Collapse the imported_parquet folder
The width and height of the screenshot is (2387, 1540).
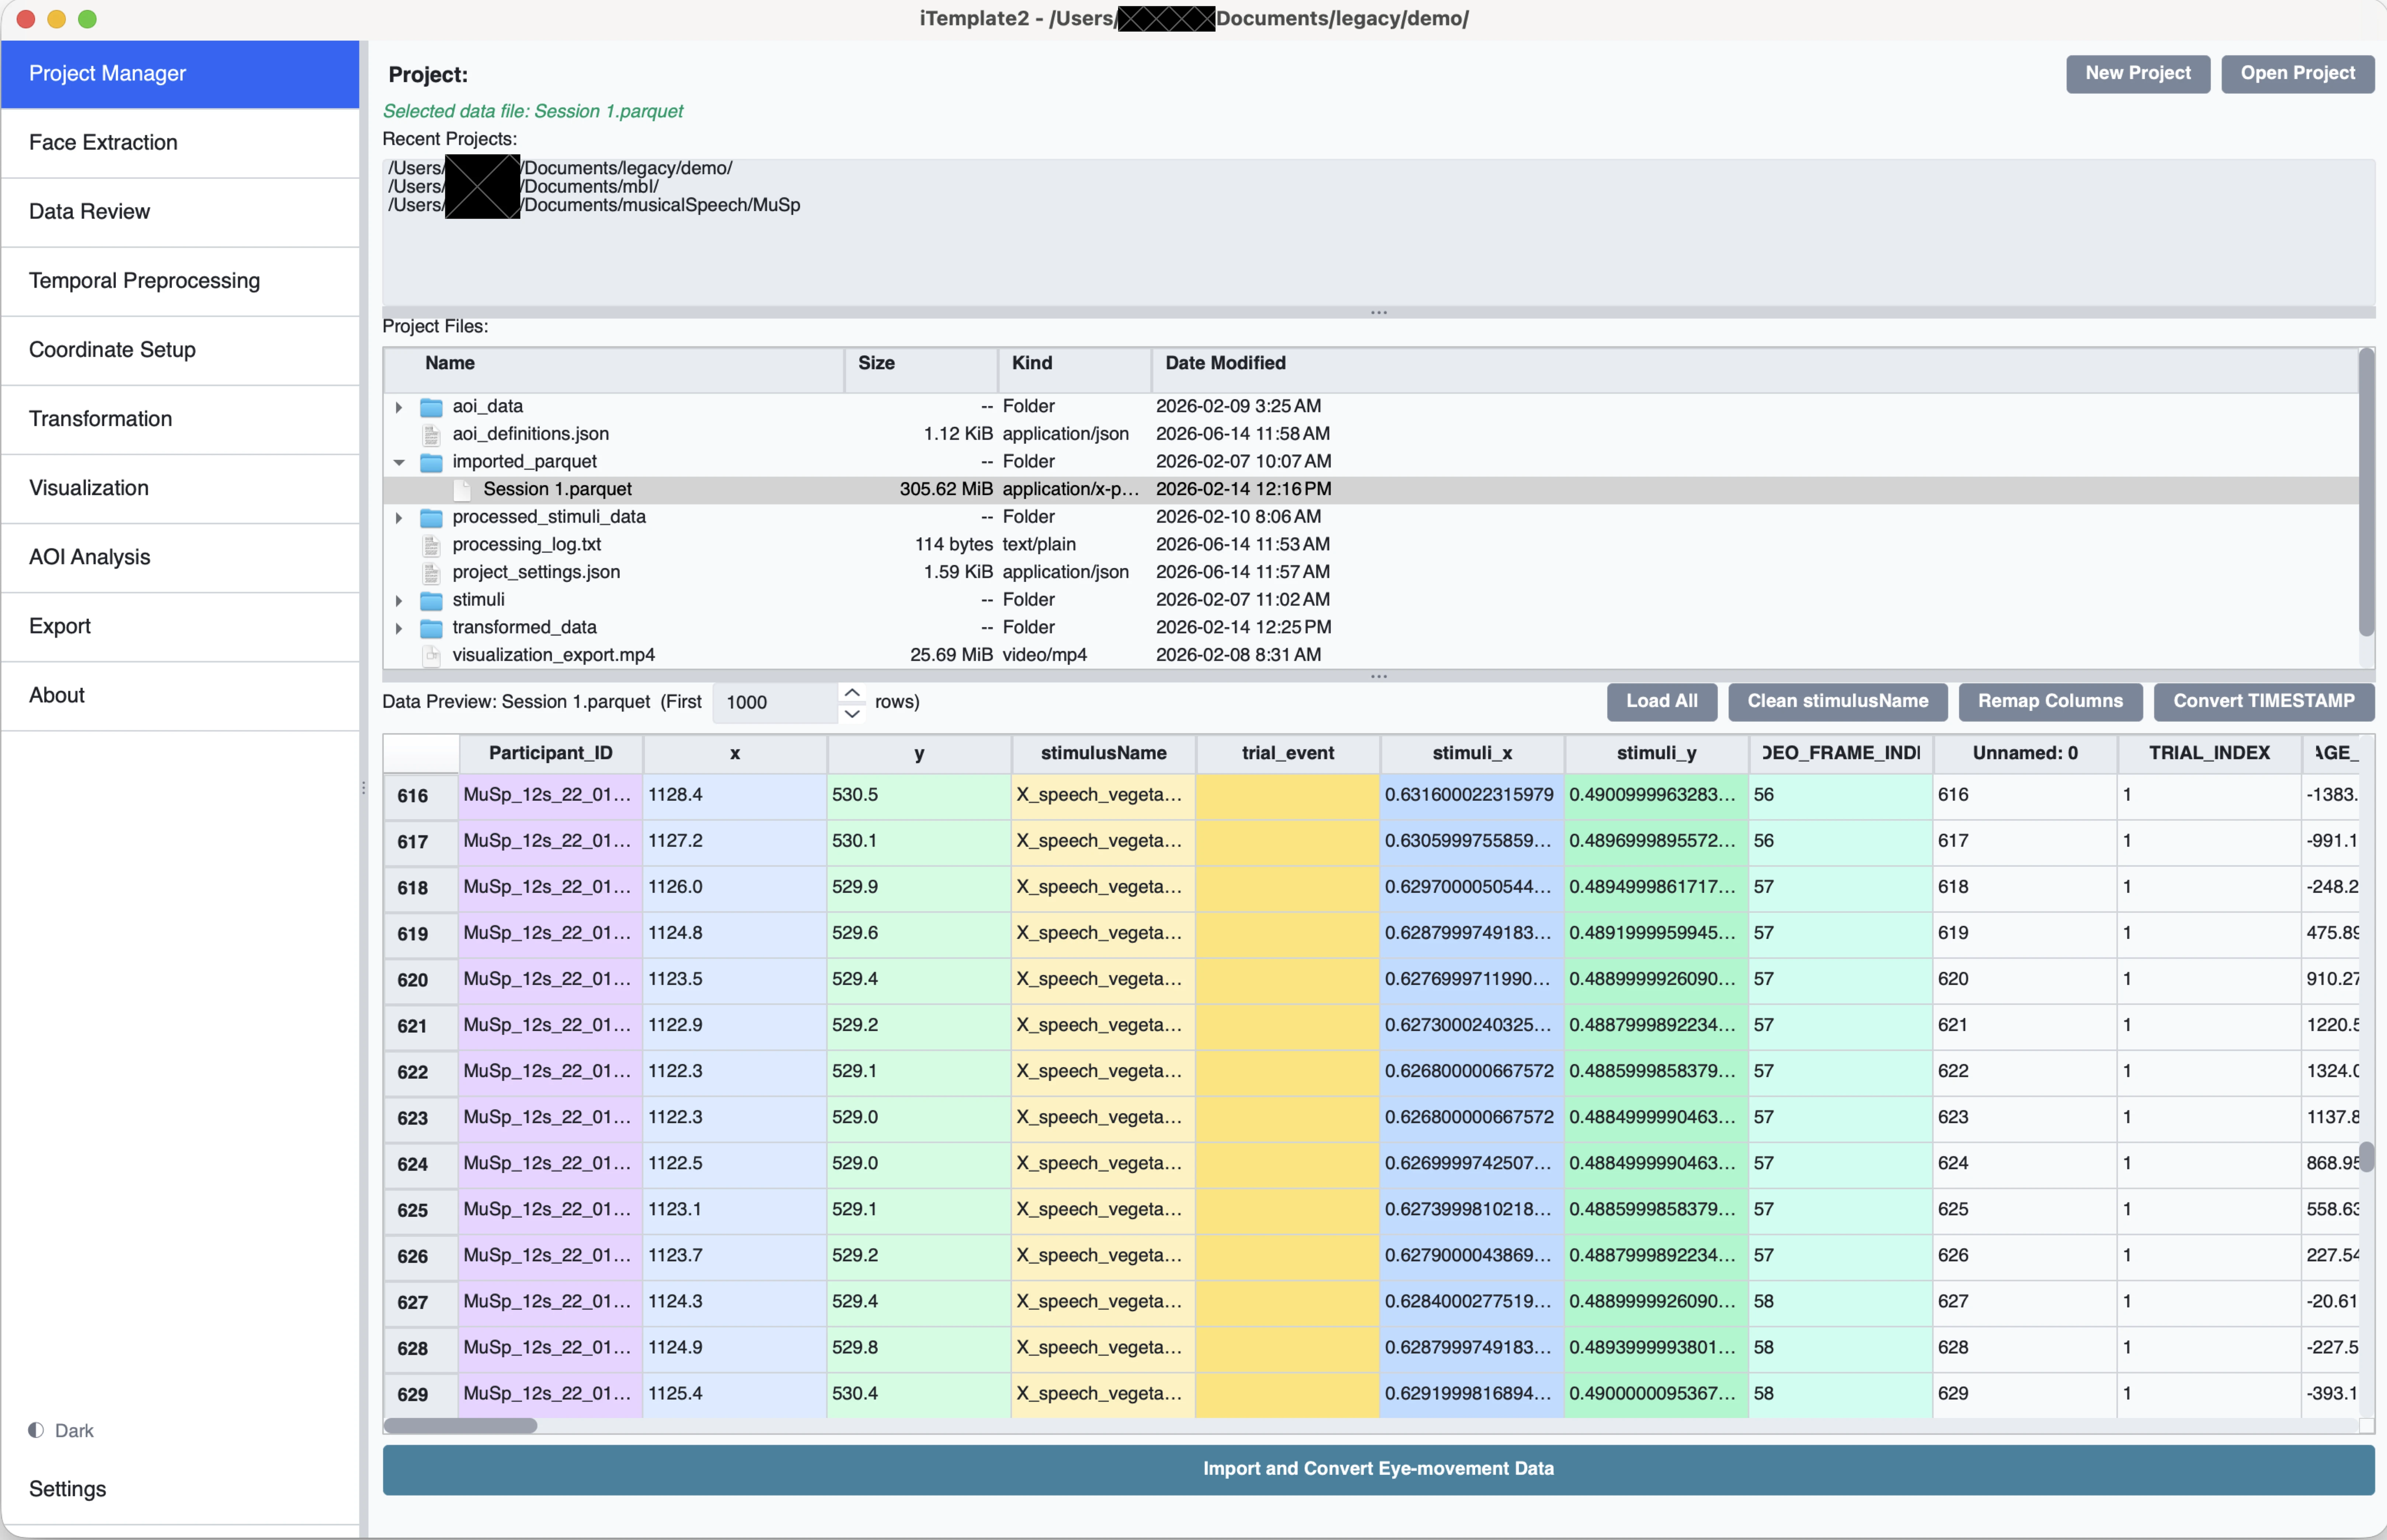399,462
